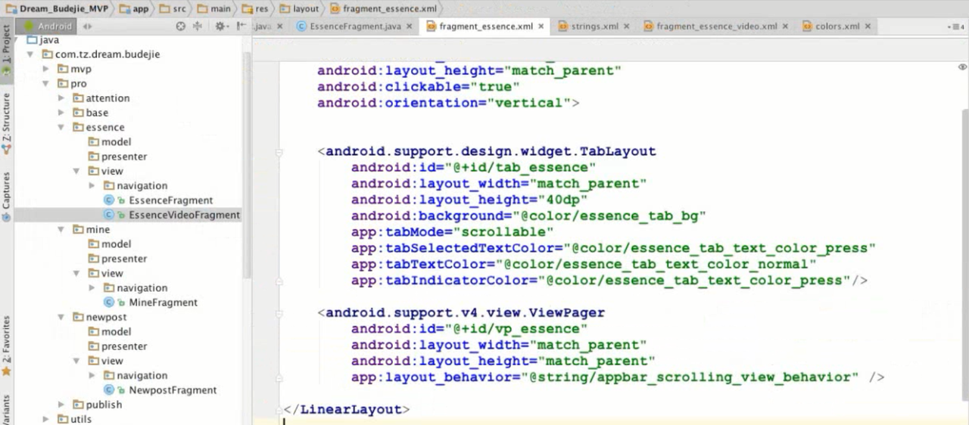
Task: Click the Project panel vertical scrollbar
Action: pyautogui.click(x=248, y=166)
